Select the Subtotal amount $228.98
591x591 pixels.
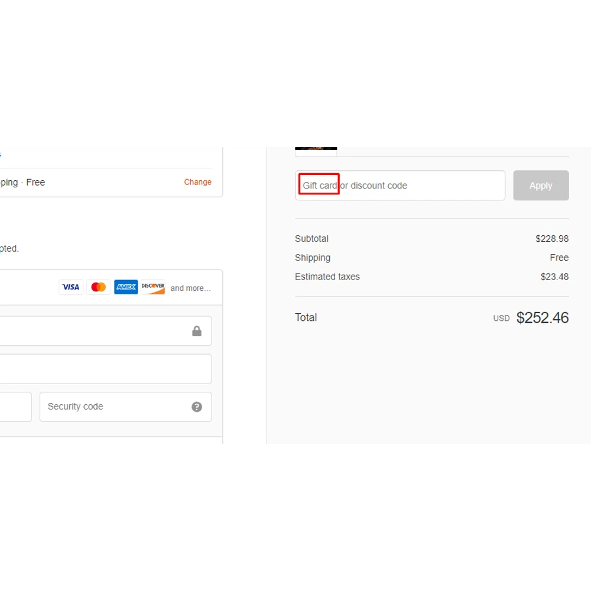pyautogui.click(x=552, y=239)
